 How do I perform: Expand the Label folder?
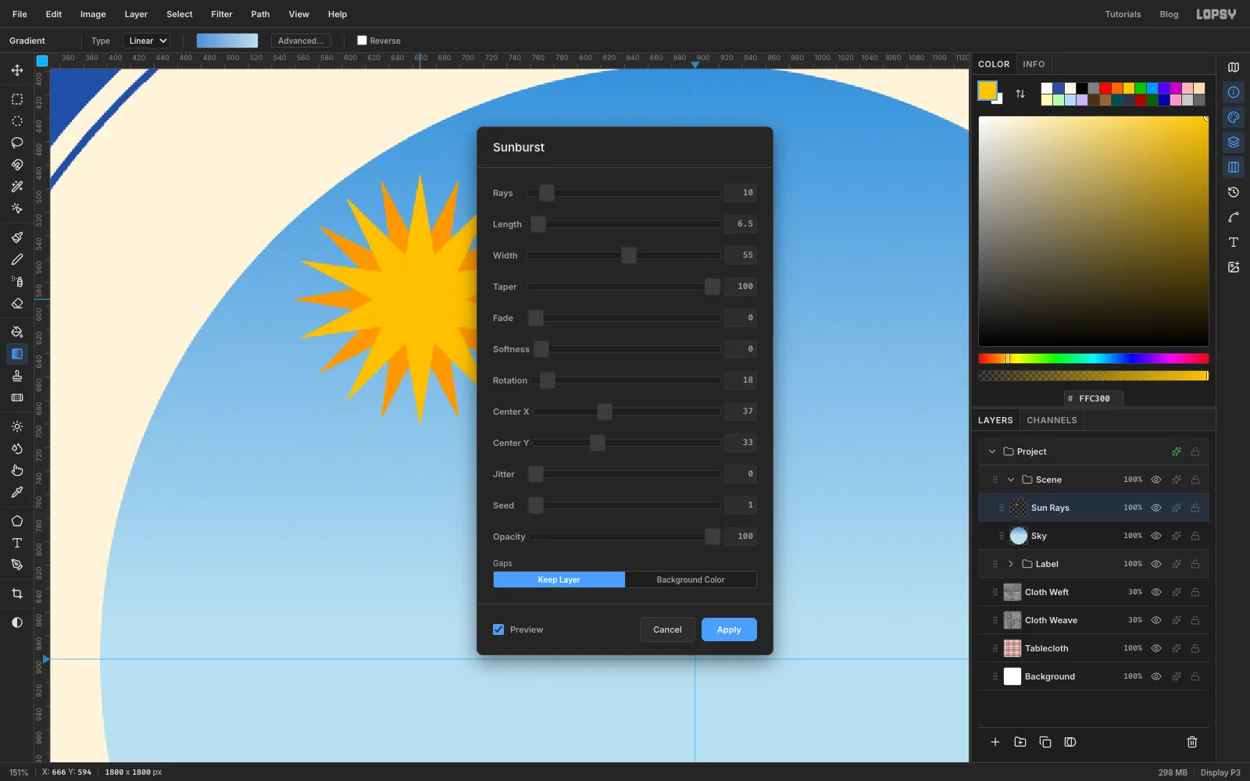[x=1011, y=564]
